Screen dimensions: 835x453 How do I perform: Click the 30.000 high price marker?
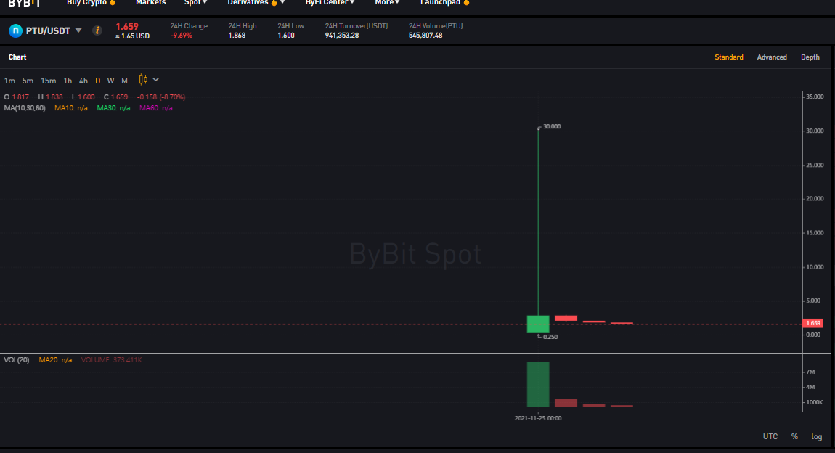(x=552, y=127)
